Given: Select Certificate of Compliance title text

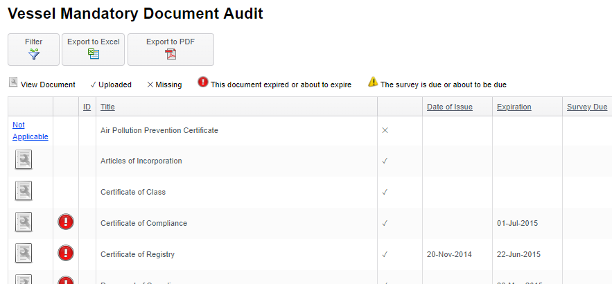Looking at the screenshot, I should tap(143, 223).
